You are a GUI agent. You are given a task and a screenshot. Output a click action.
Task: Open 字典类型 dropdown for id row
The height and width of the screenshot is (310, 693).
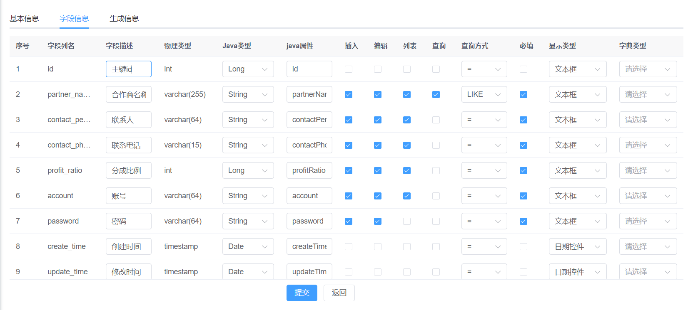(x=648, y=69)
